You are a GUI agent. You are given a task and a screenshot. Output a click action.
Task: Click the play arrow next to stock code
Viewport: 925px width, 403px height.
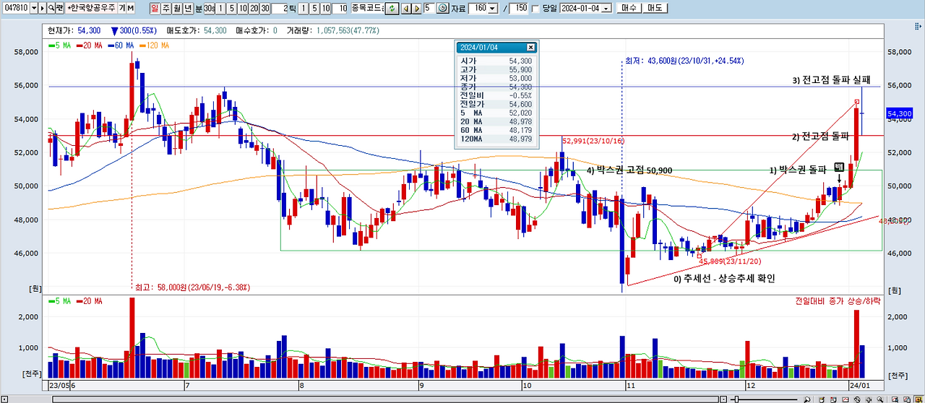(42, 8)
